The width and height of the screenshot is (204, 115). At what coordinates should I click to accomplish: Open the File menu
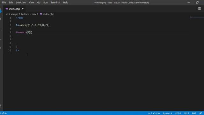point(4,3)
